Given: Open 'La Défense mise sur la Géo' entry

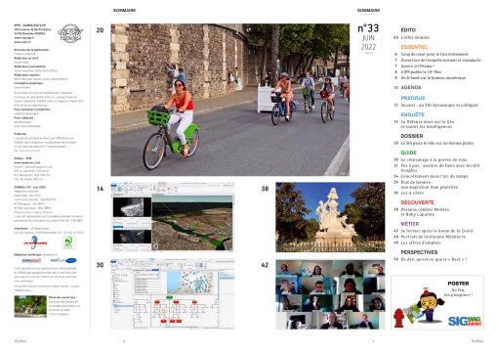Looking at the screenshot, I should (x=428, y=124).
